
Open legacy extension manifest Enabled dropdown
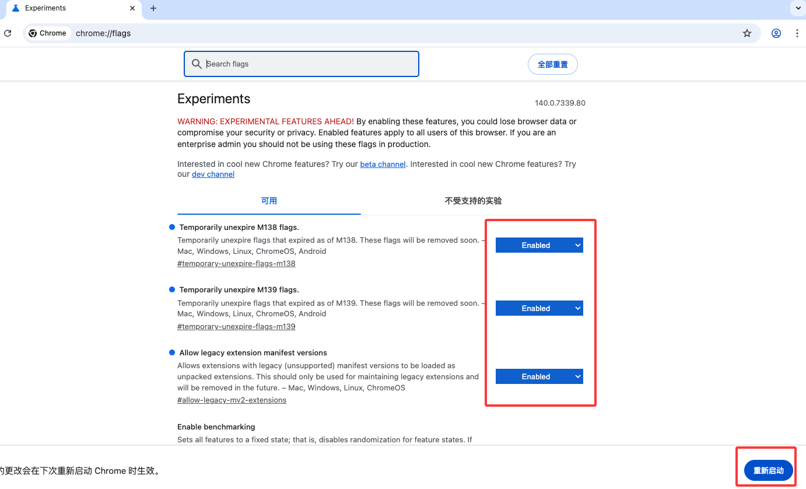pos(539,377)
